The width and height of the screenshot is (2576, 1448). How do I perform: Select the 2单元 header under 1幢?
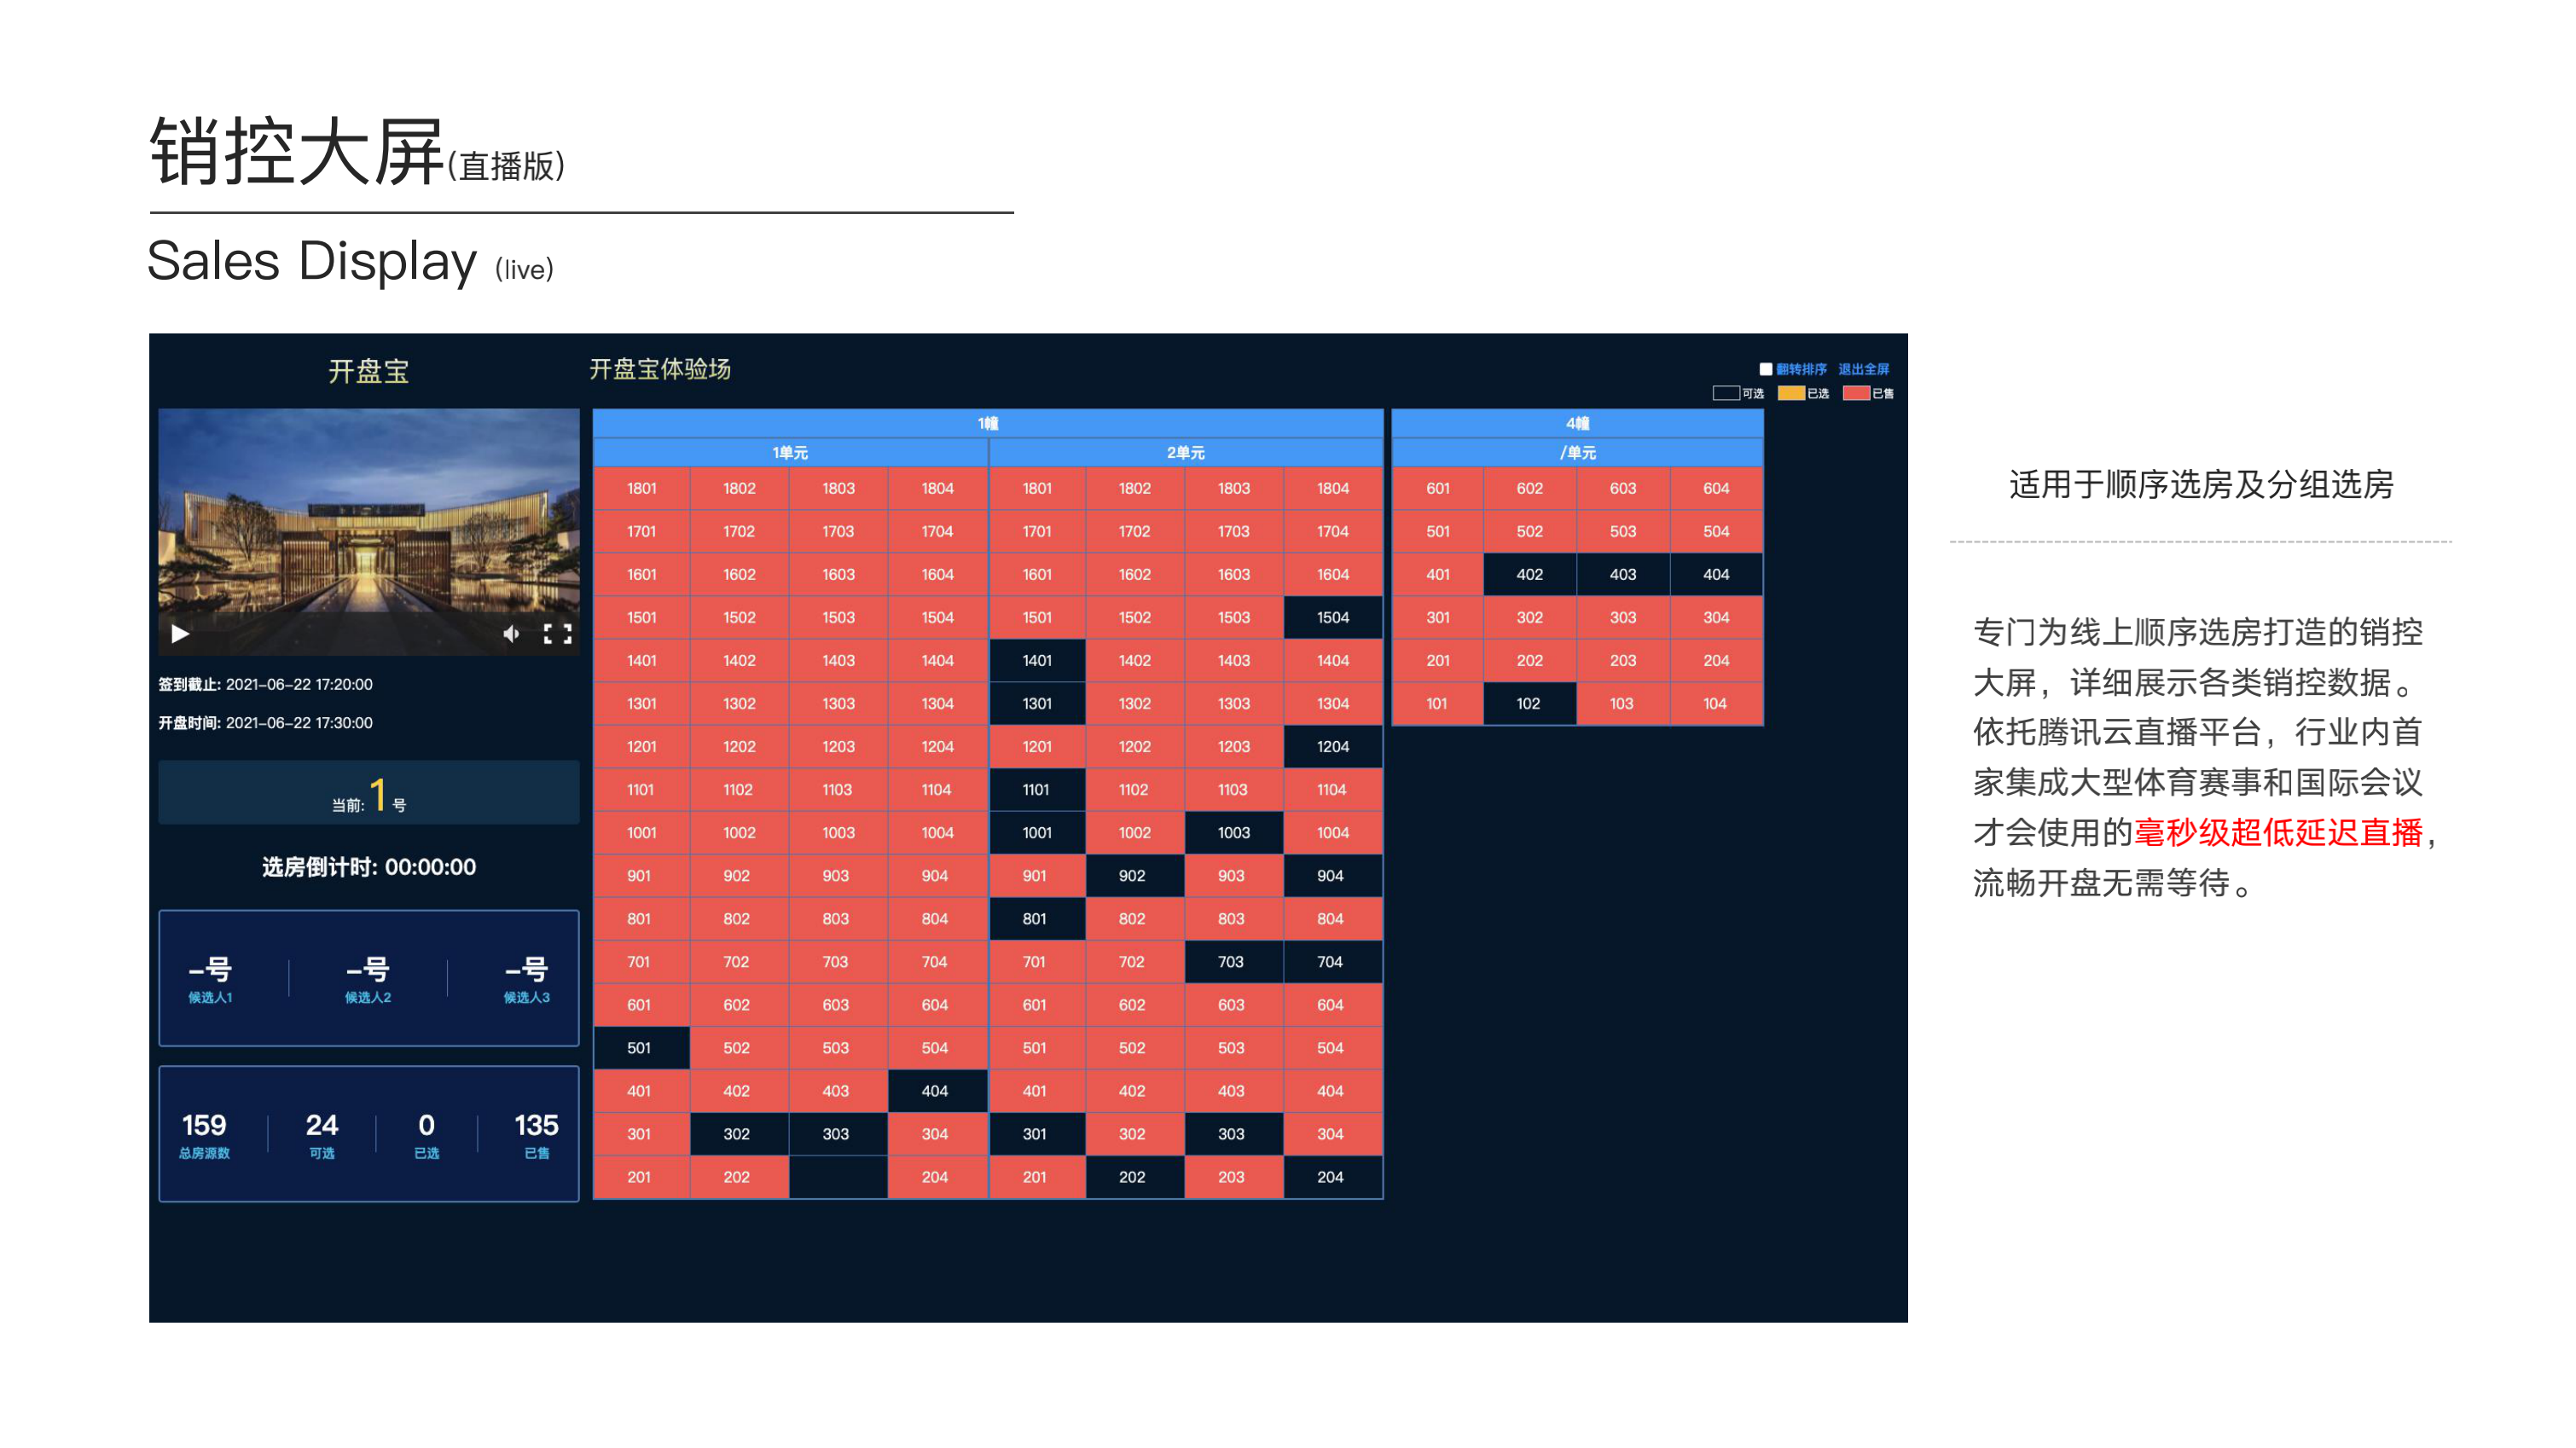click(x=1185, y=452)
